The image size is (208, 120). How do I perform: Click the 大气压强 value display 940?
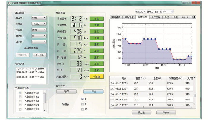click(77, 38)
